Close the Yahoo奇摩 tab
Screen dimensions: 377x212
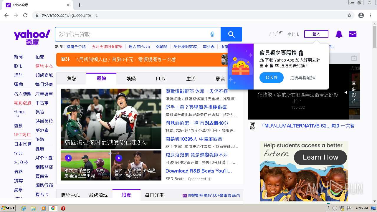click(x=68, y=5)
